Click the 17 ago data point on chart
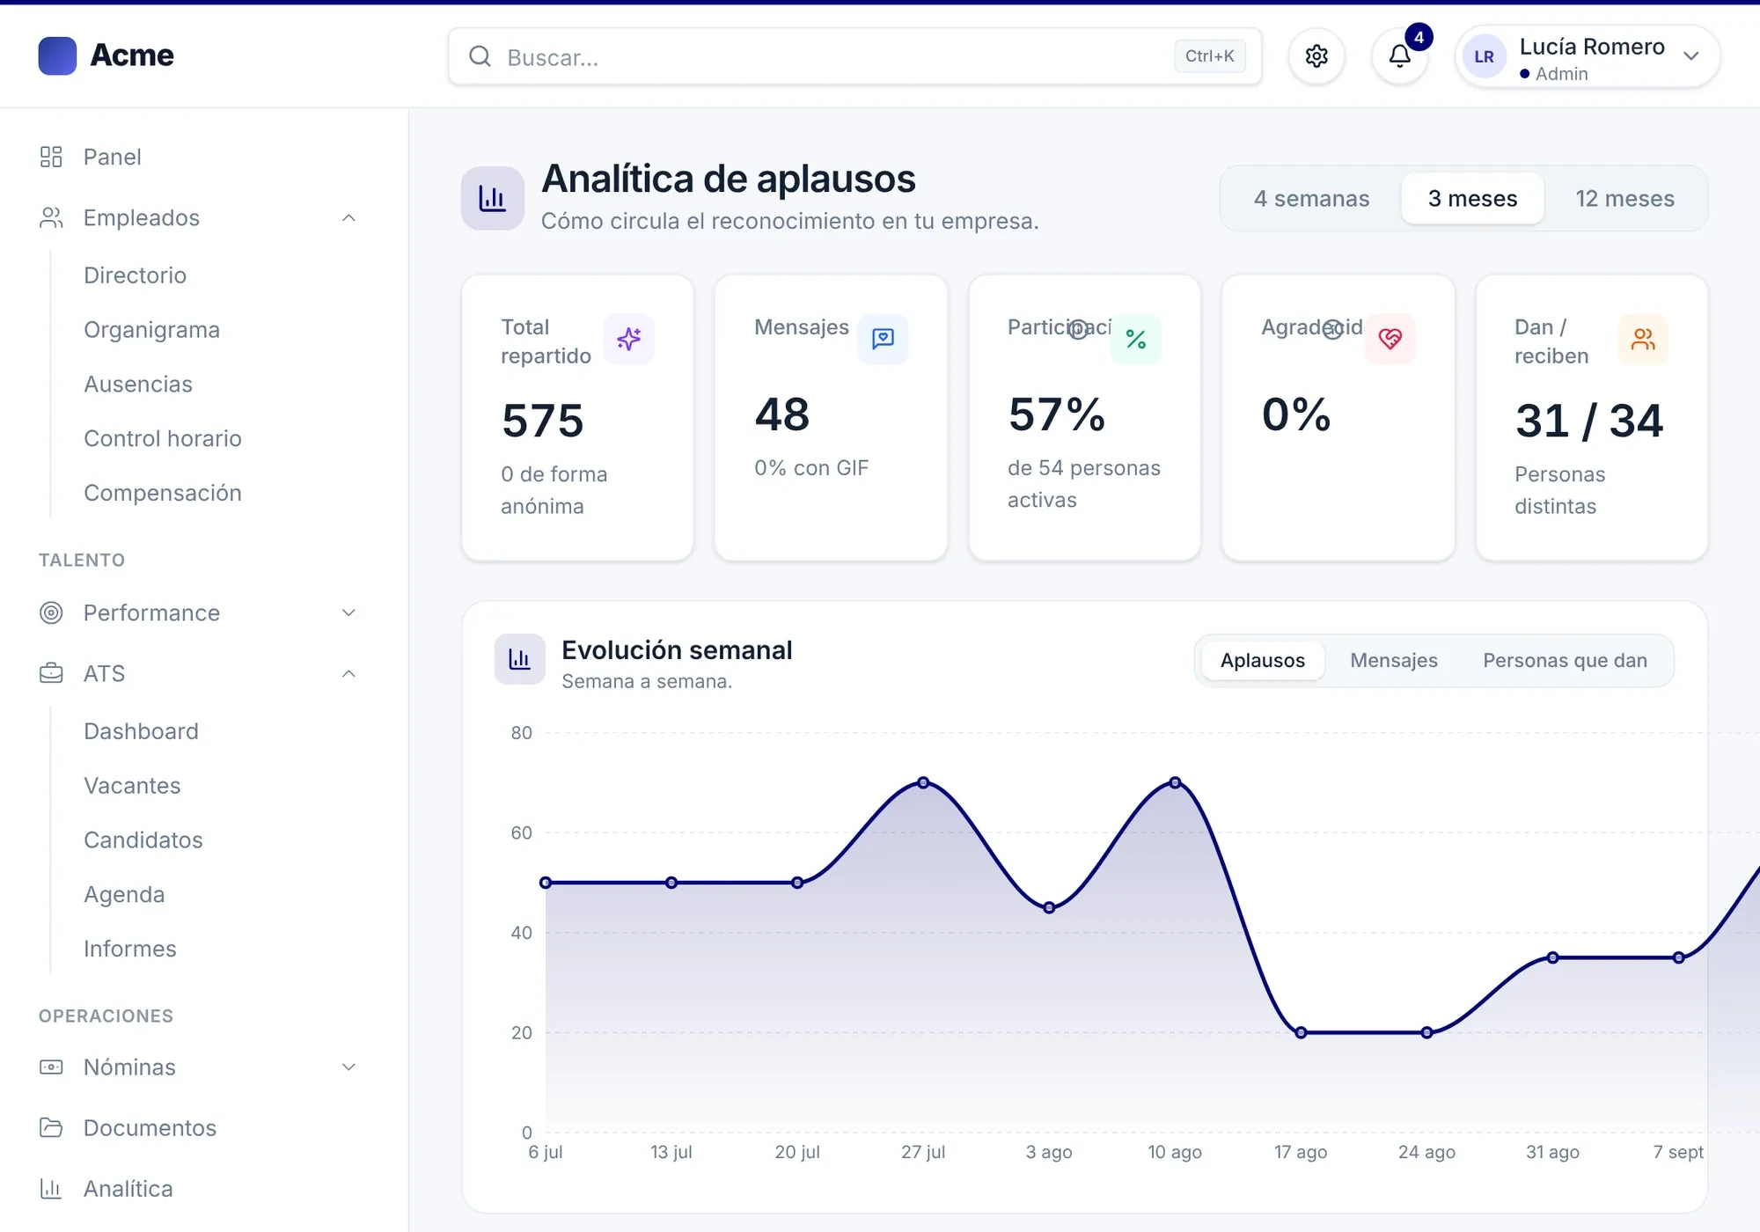The width and height of the screenshot is (1760, 1232). [1301, 1032]
